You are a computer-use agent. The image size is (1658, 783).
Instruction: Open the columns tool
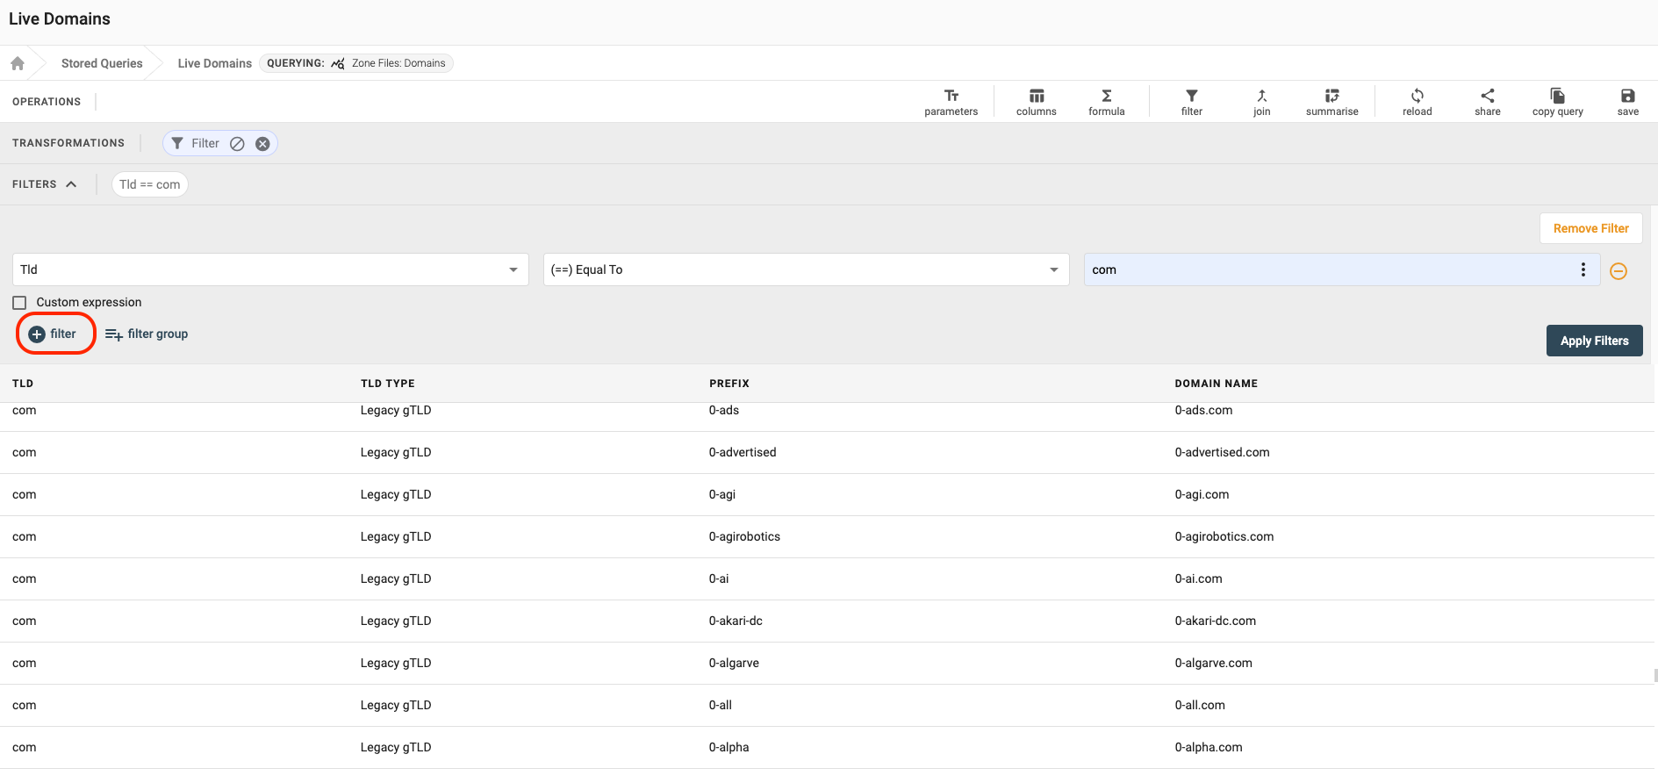pos(1036,102)
